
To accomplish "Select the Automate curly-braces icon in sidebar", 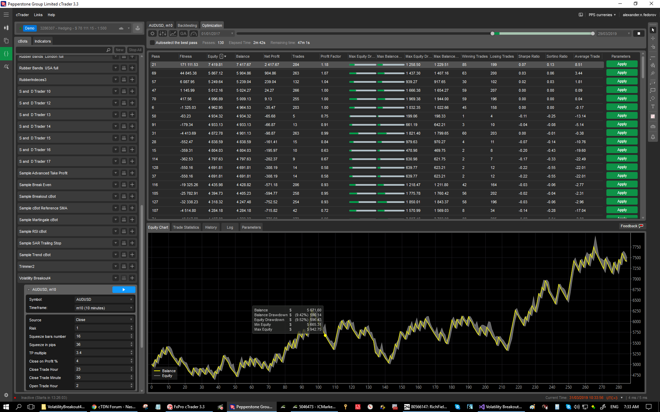I will pos(6,54).
